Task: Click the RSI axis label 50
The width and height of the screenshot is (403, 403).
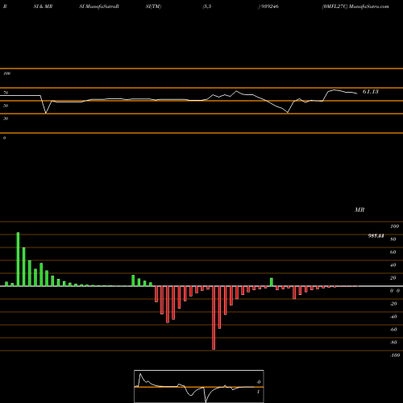Action: (6, 106)
